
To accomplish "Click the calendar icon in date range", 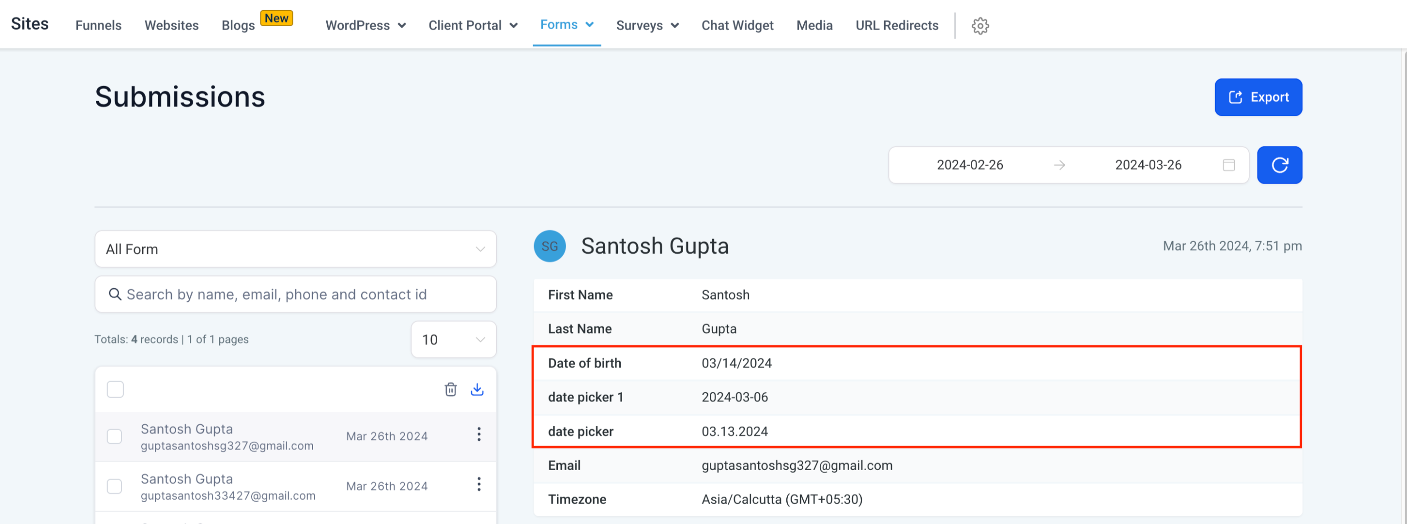I will [1228, 165].
